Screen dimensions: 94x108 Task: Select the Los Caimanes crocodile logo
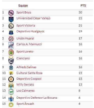(11, 92)
